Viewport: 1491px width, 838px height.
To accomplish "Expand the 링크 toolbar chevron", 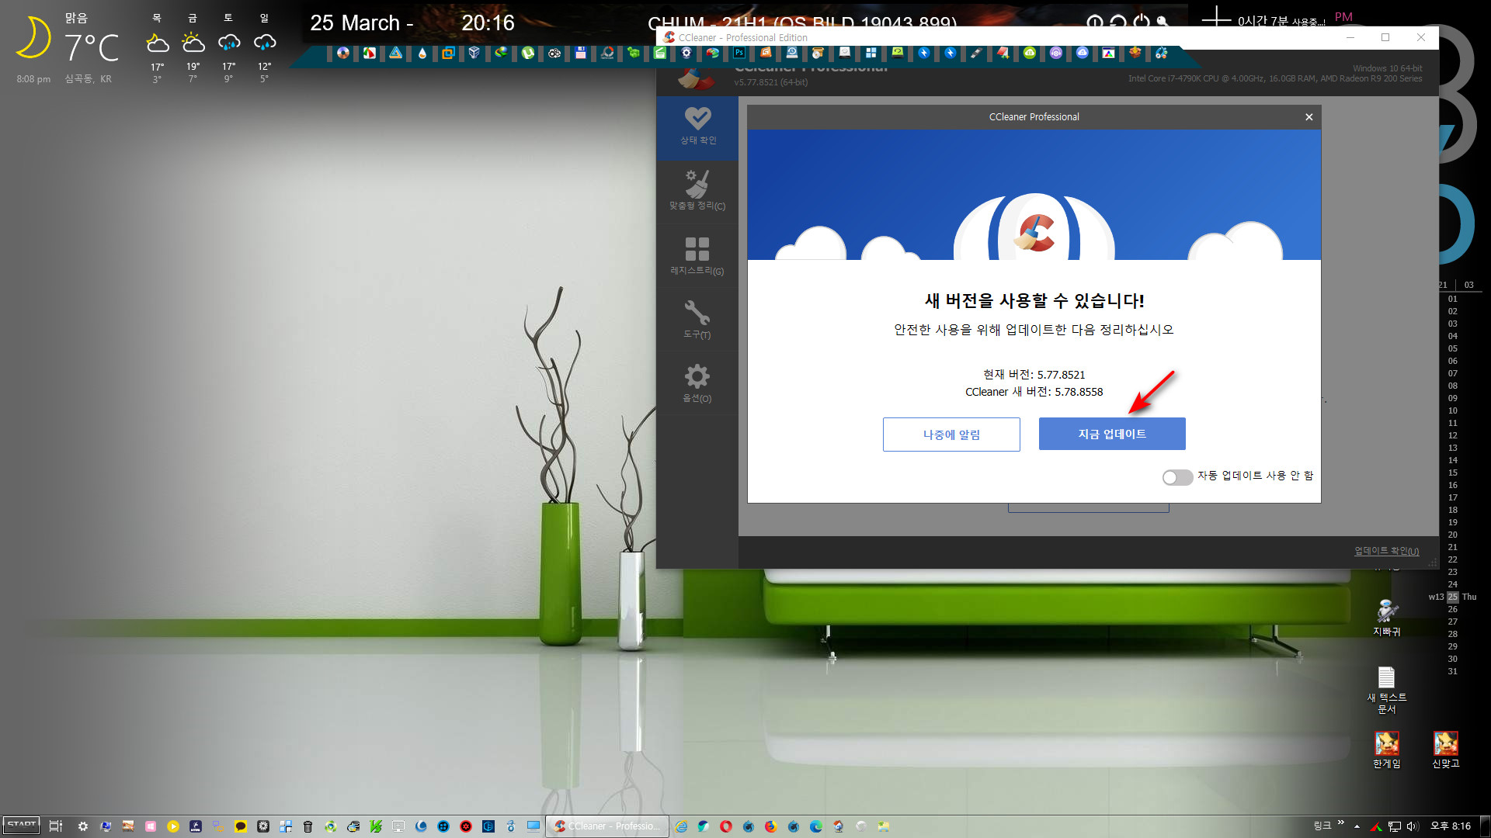I will pyautogui.click(x=1341, y=823).
